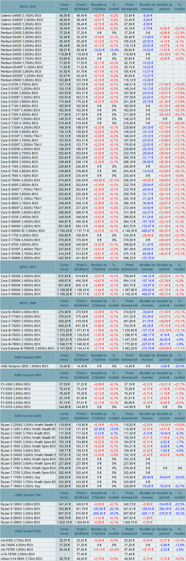The height and width of the screenshot is (561, 186).
Task: Select Core i3 8350K 4,00GHz BOX name
Action: 21,149
